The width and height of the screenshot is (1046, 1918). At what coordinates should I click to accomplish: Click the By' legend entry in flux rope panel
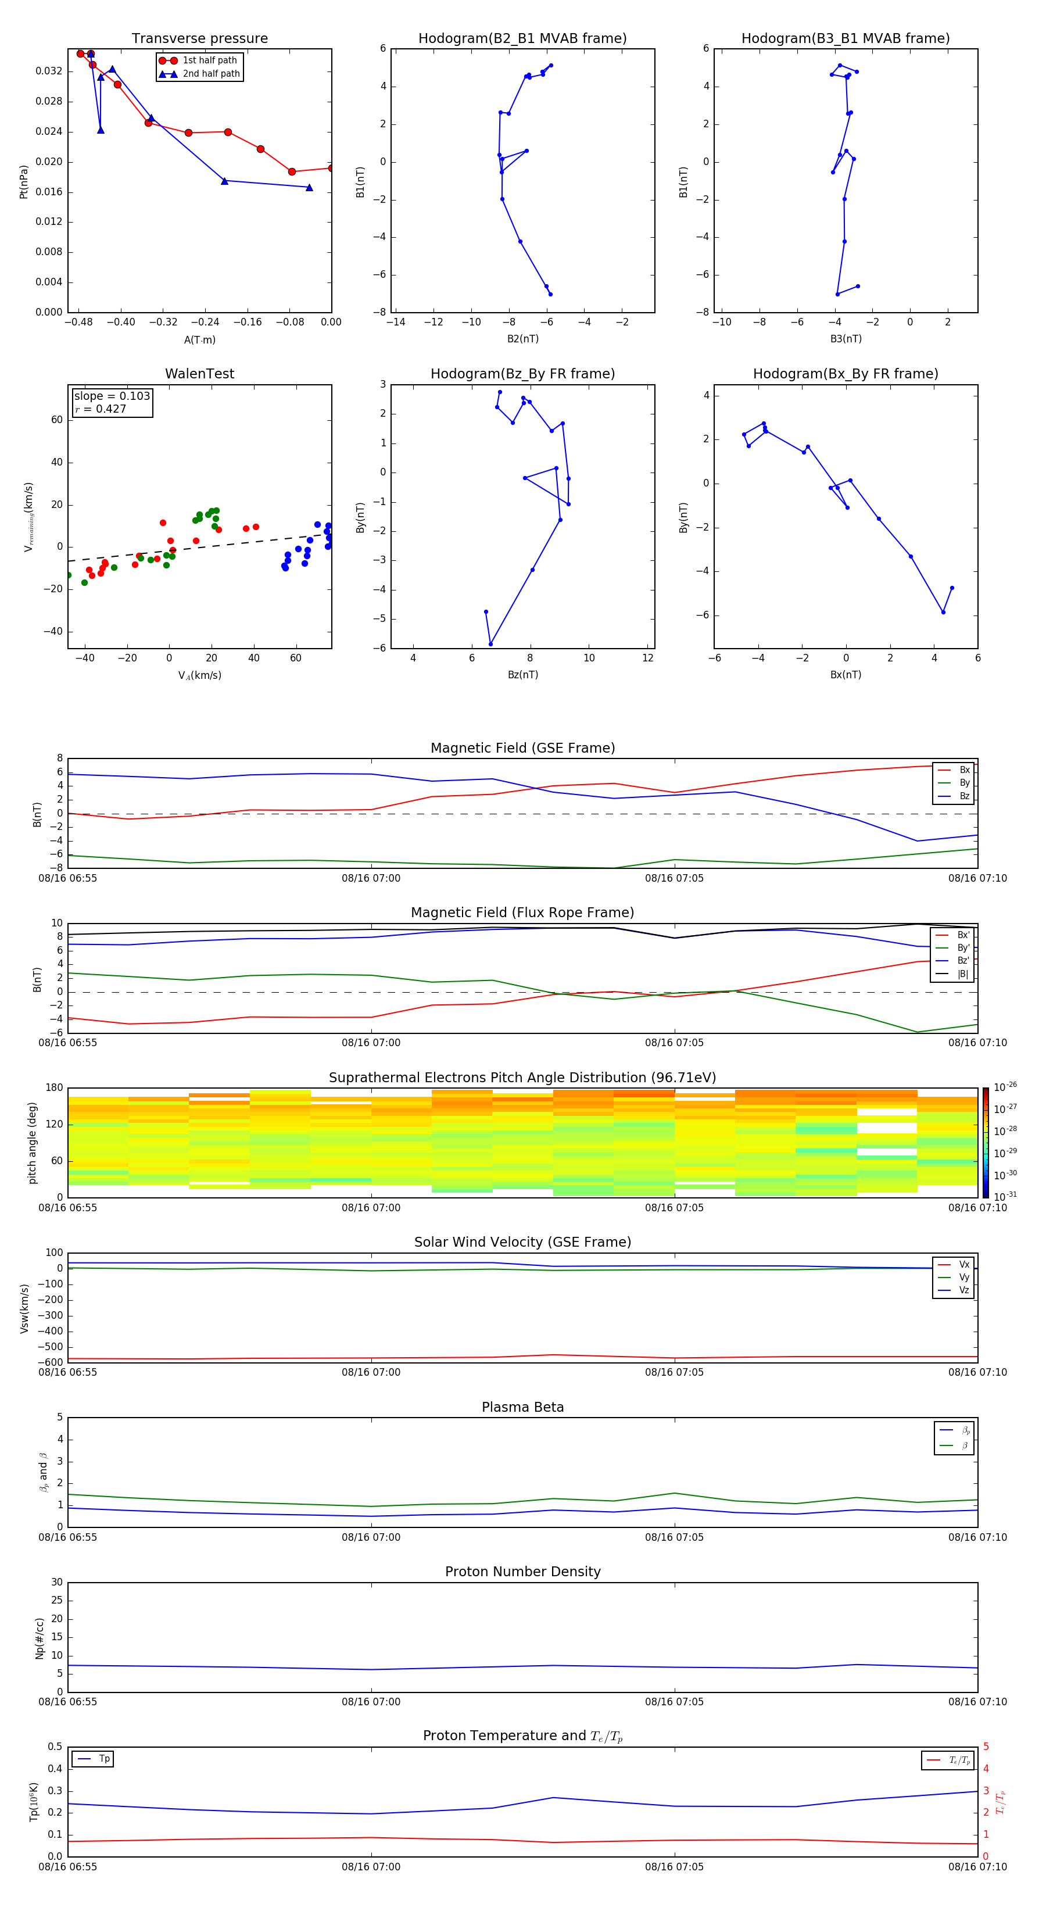point(953,948)
